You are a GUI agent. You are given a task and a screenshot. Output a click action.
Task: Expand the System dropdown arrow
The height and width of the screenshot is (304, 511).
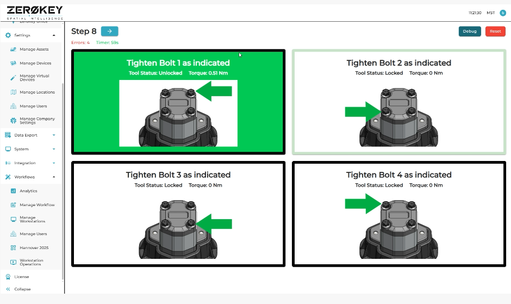(54, 149)
